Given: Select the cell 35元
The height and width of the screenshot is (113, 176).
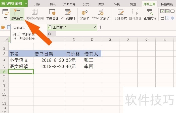Looking at the screenshot, I should coord(74,60).
